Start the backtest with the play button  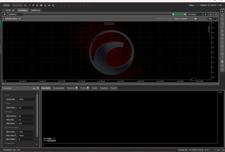point(205,14)
